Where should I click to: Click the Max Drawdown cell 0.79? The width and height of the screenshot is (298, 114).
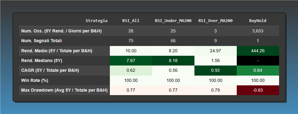216,90
